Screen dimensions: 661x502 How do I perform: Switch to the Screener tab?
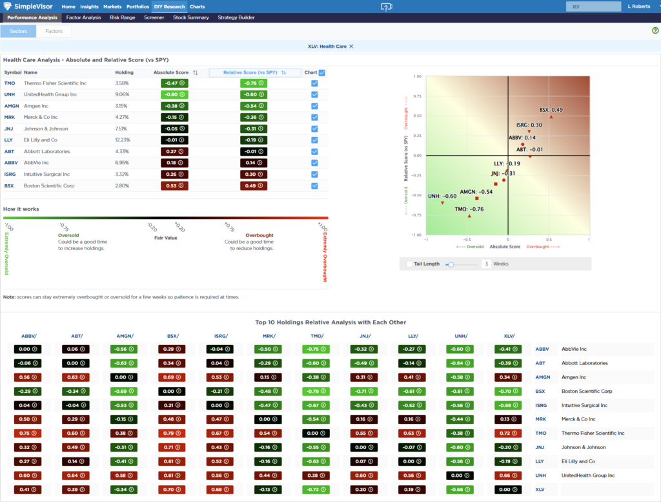pos(154,17)
